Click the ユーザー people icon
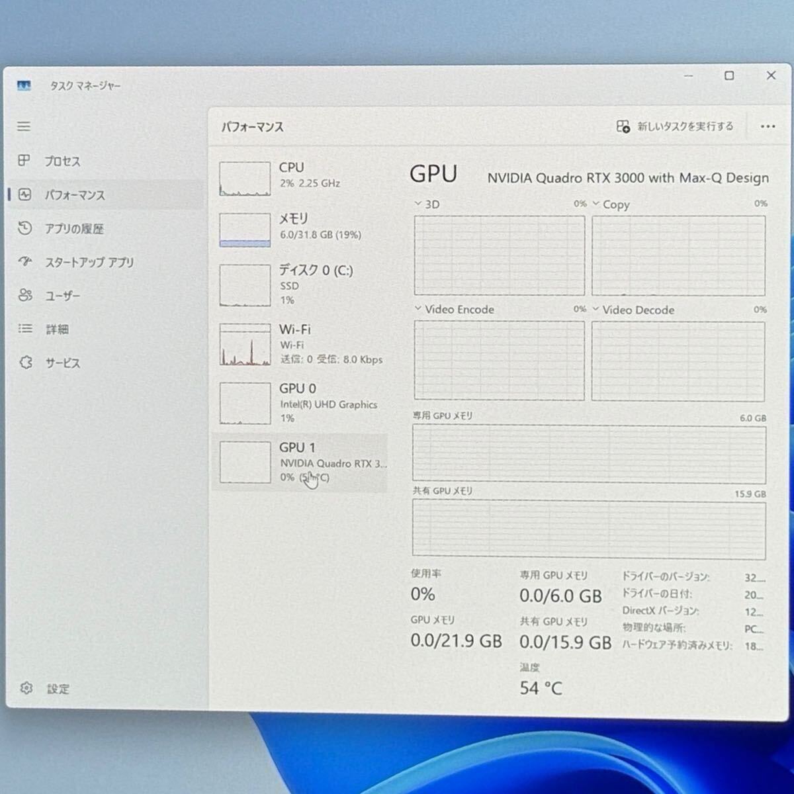The height and width of the screenshot is (794, 794). pyautogui.click(x=25, y=295)
